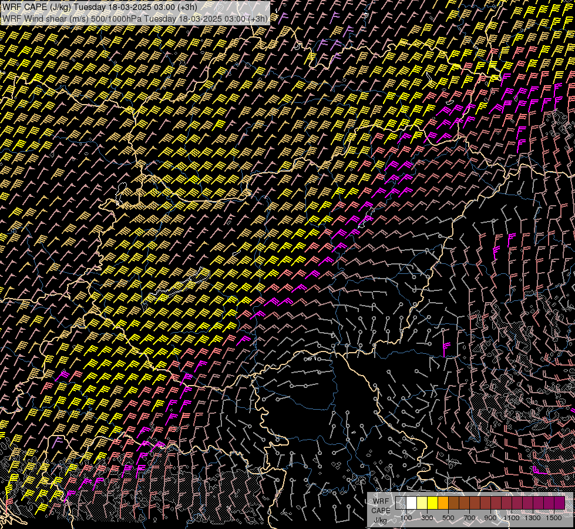Select the pale yellow CAPE legend swatch
The height and width of the screenshot is (529, 575).
pos(422,503)
